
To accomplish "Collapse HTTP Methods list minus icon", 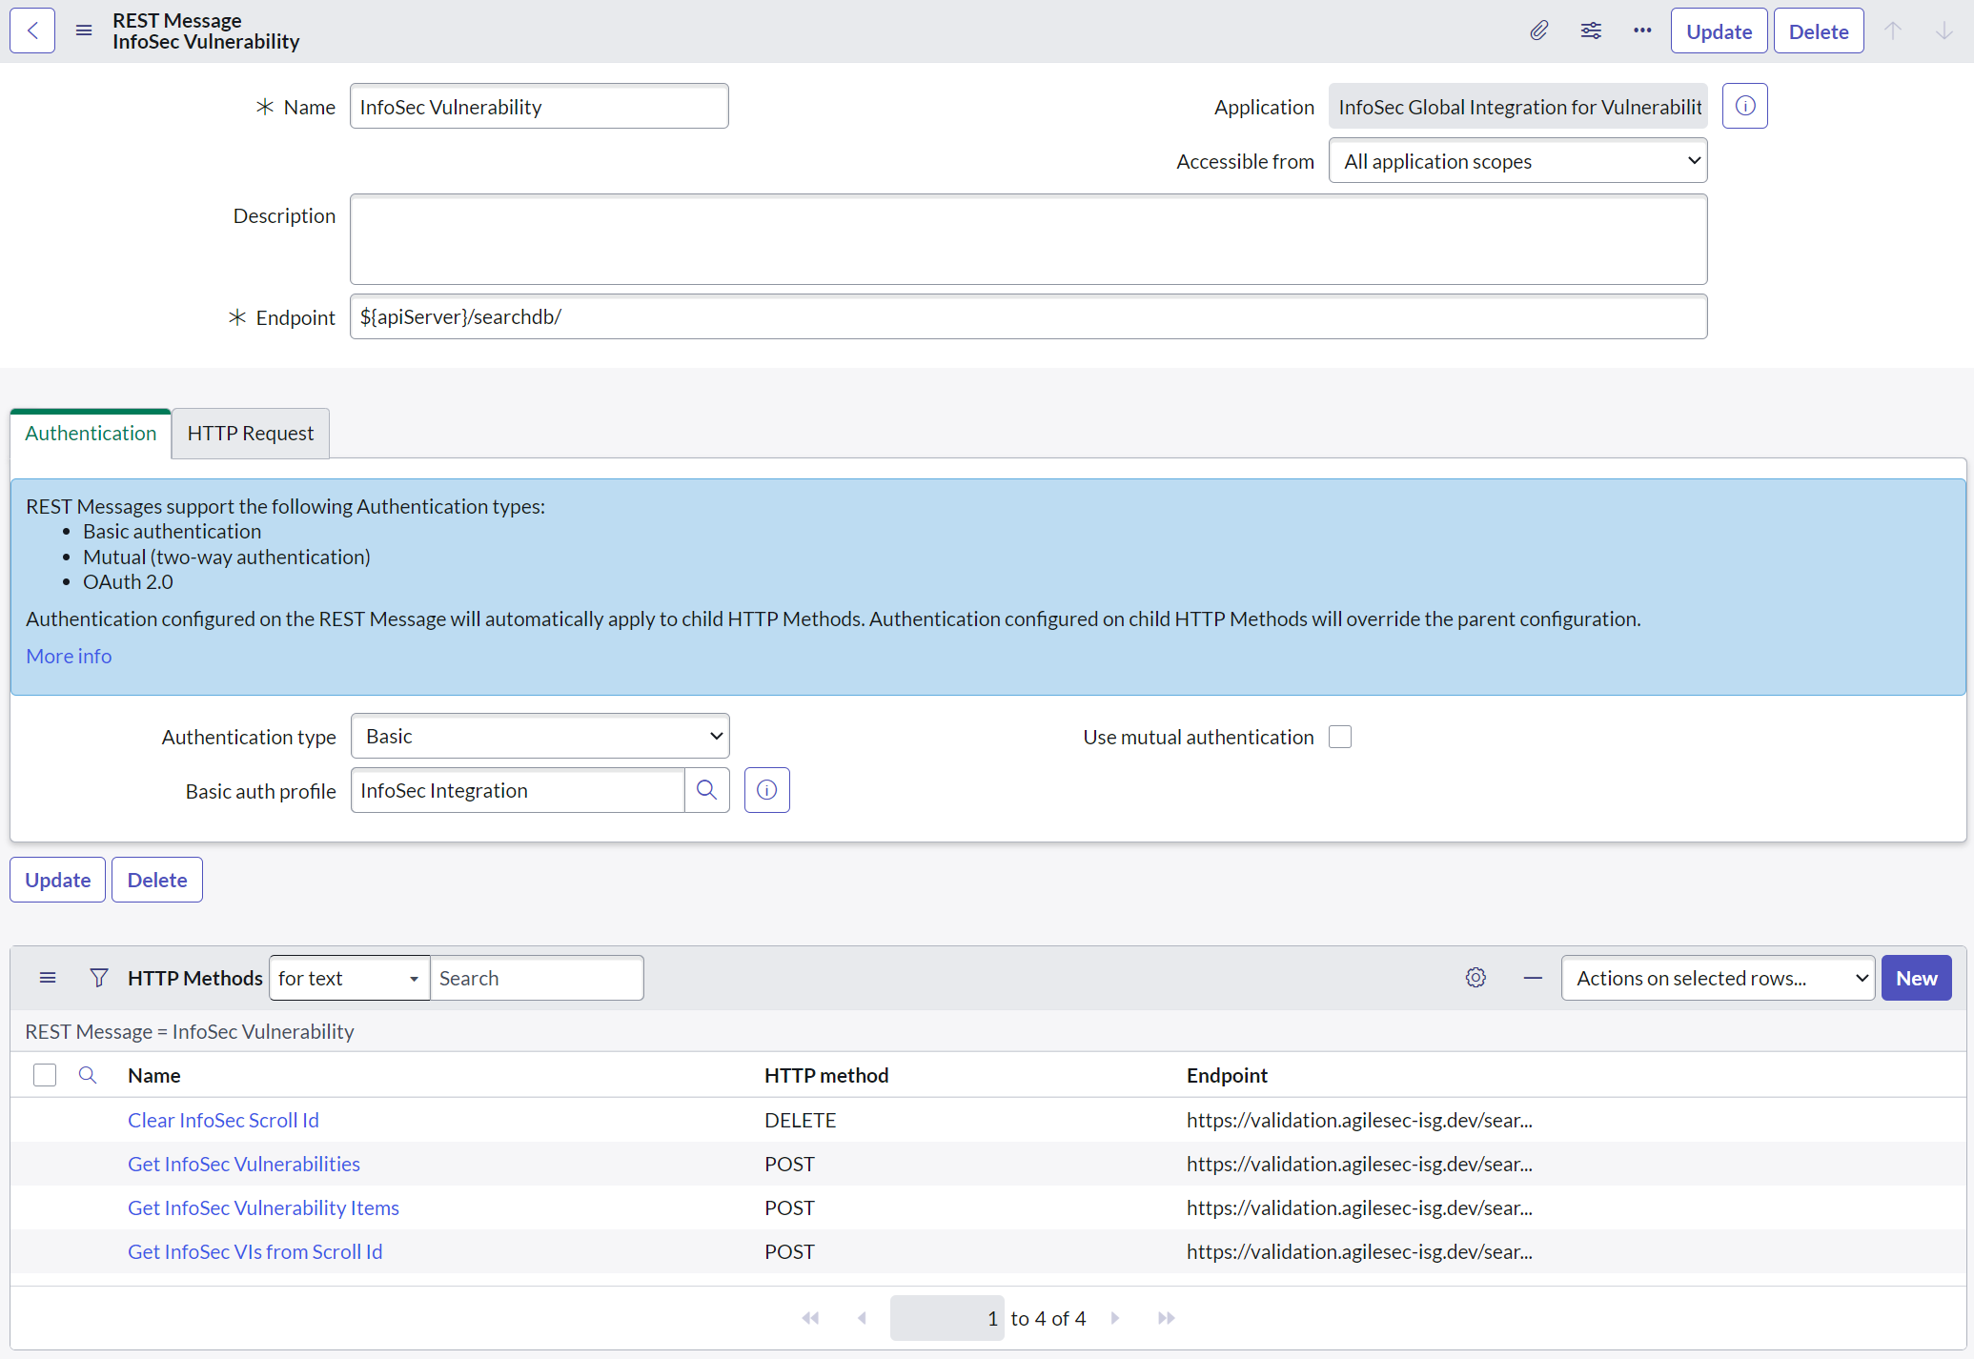I will click(x=1533, y=978).
